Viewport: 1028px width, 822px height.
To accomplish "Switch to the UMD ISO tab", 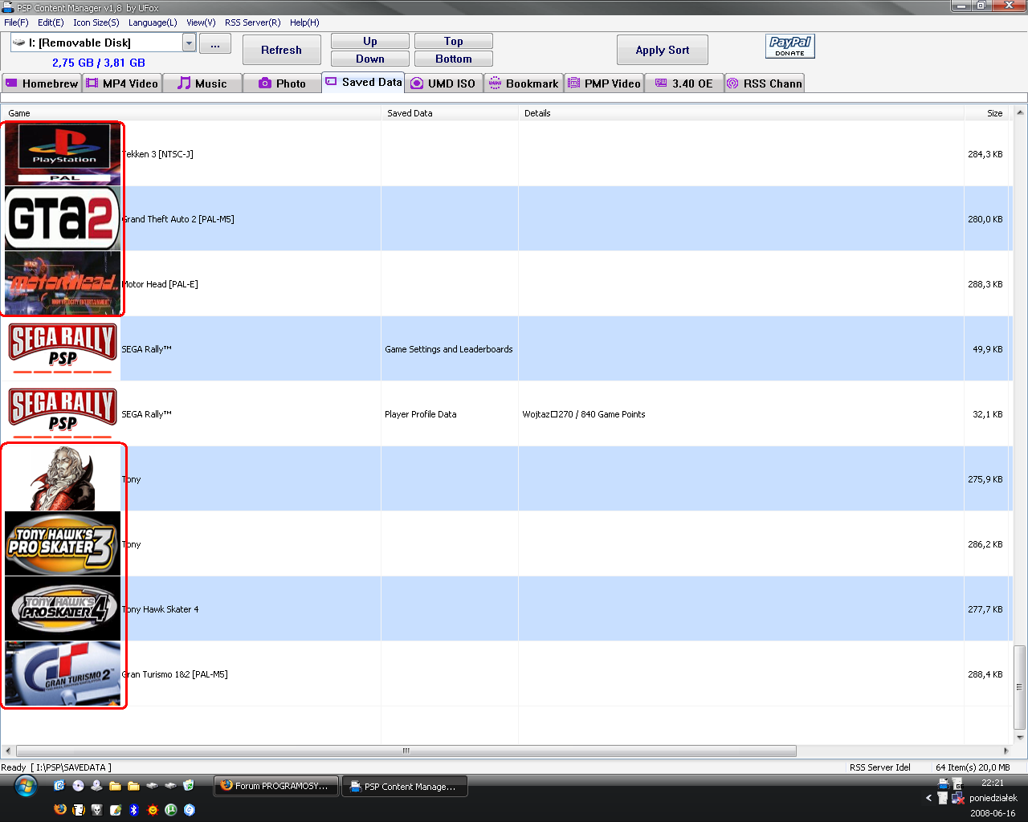I will pyautogui.click(x=443, y=83).
